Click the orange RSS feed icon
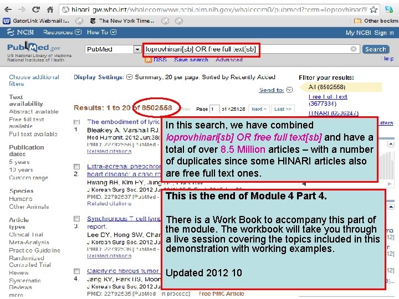Screen dimensions: 399x299 (x=148, y=60)
